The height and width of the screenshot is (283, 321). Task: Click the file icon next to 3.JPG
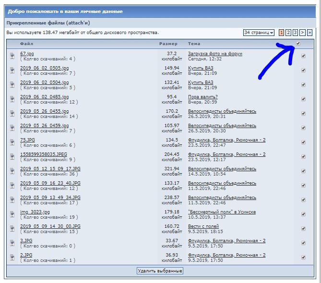[x=12, y=243]
